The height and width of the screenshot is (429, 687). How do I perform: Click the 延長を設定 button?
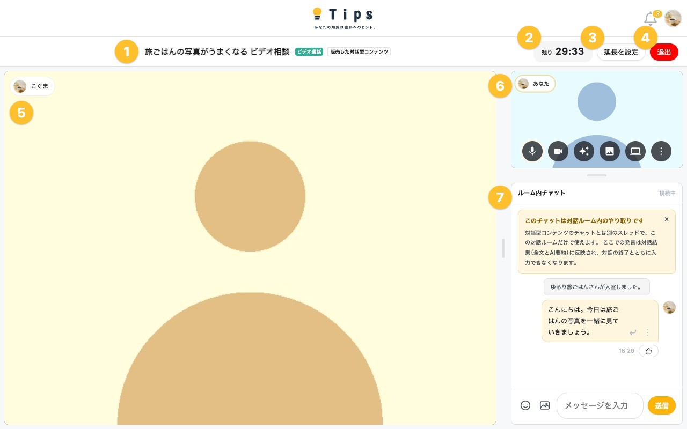tap(621, 52)
